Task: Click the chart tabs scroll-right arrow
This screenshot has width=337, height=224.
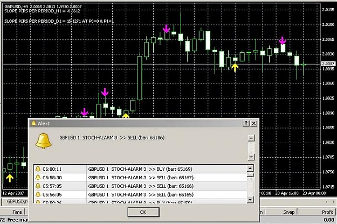Action: point(334,202)
